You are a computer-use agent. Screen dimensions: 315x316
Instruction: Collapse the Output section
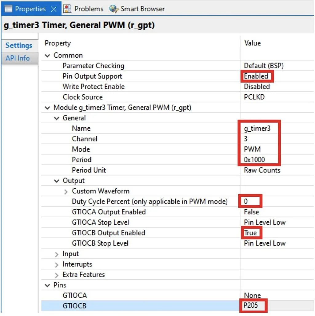(x=57, y=181)
